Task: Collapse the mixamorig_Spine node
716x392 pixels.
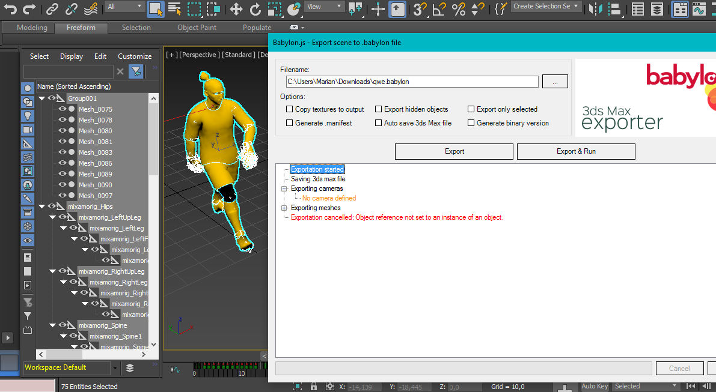Action: (x=52, y=325)
